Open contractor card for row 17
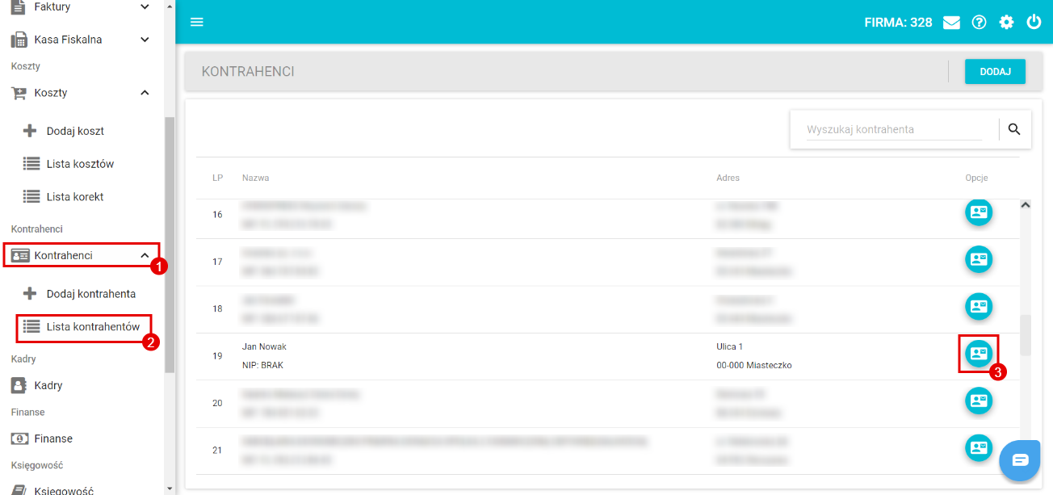 click(x=979, y=259)
